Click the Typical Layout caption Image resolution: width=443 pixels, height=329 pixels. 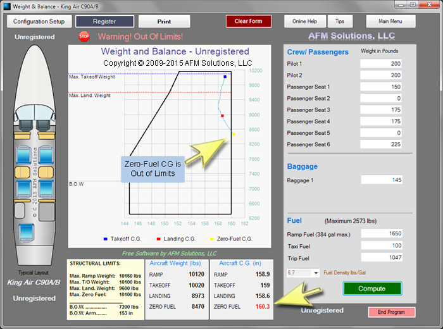coord(34,273)
